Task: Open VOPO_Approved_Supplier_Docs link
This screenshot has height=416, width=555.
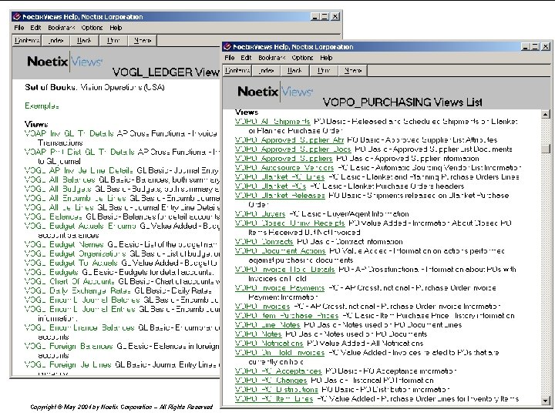Action: click(x=293, y=149)
